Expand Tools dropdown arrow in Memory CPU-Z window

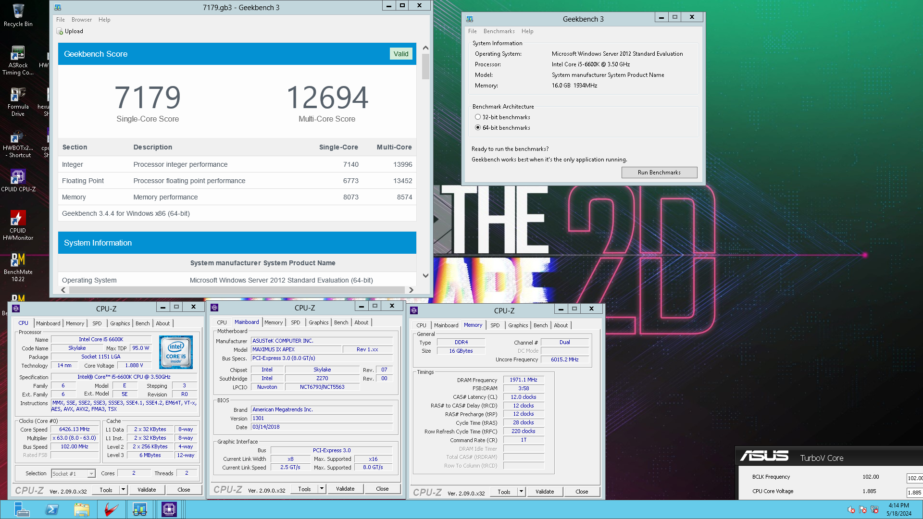[521, 492]
